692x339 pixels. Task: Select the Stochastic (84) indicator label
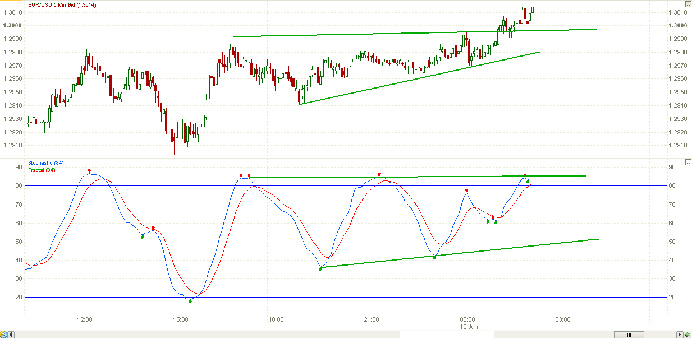pyautogui.click(x=45, y=163)
